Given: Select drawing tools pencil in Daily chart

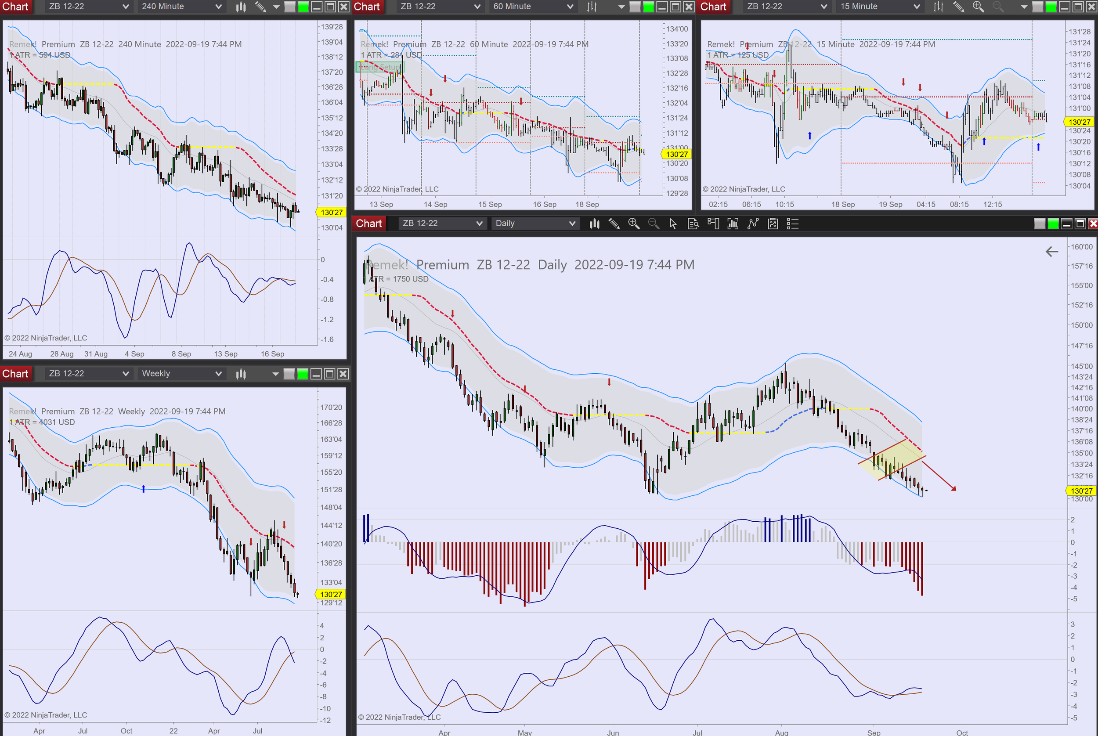Looking at the screenshot, I should tap(614, 224).
